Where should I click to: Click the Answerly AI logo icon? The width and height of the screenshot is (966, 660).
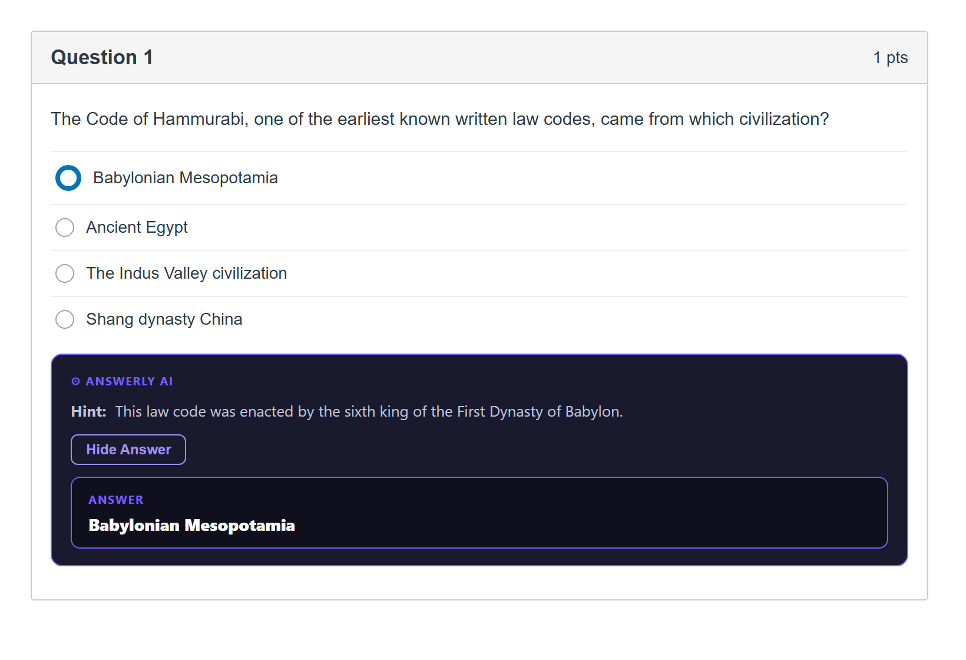point(75,381)
